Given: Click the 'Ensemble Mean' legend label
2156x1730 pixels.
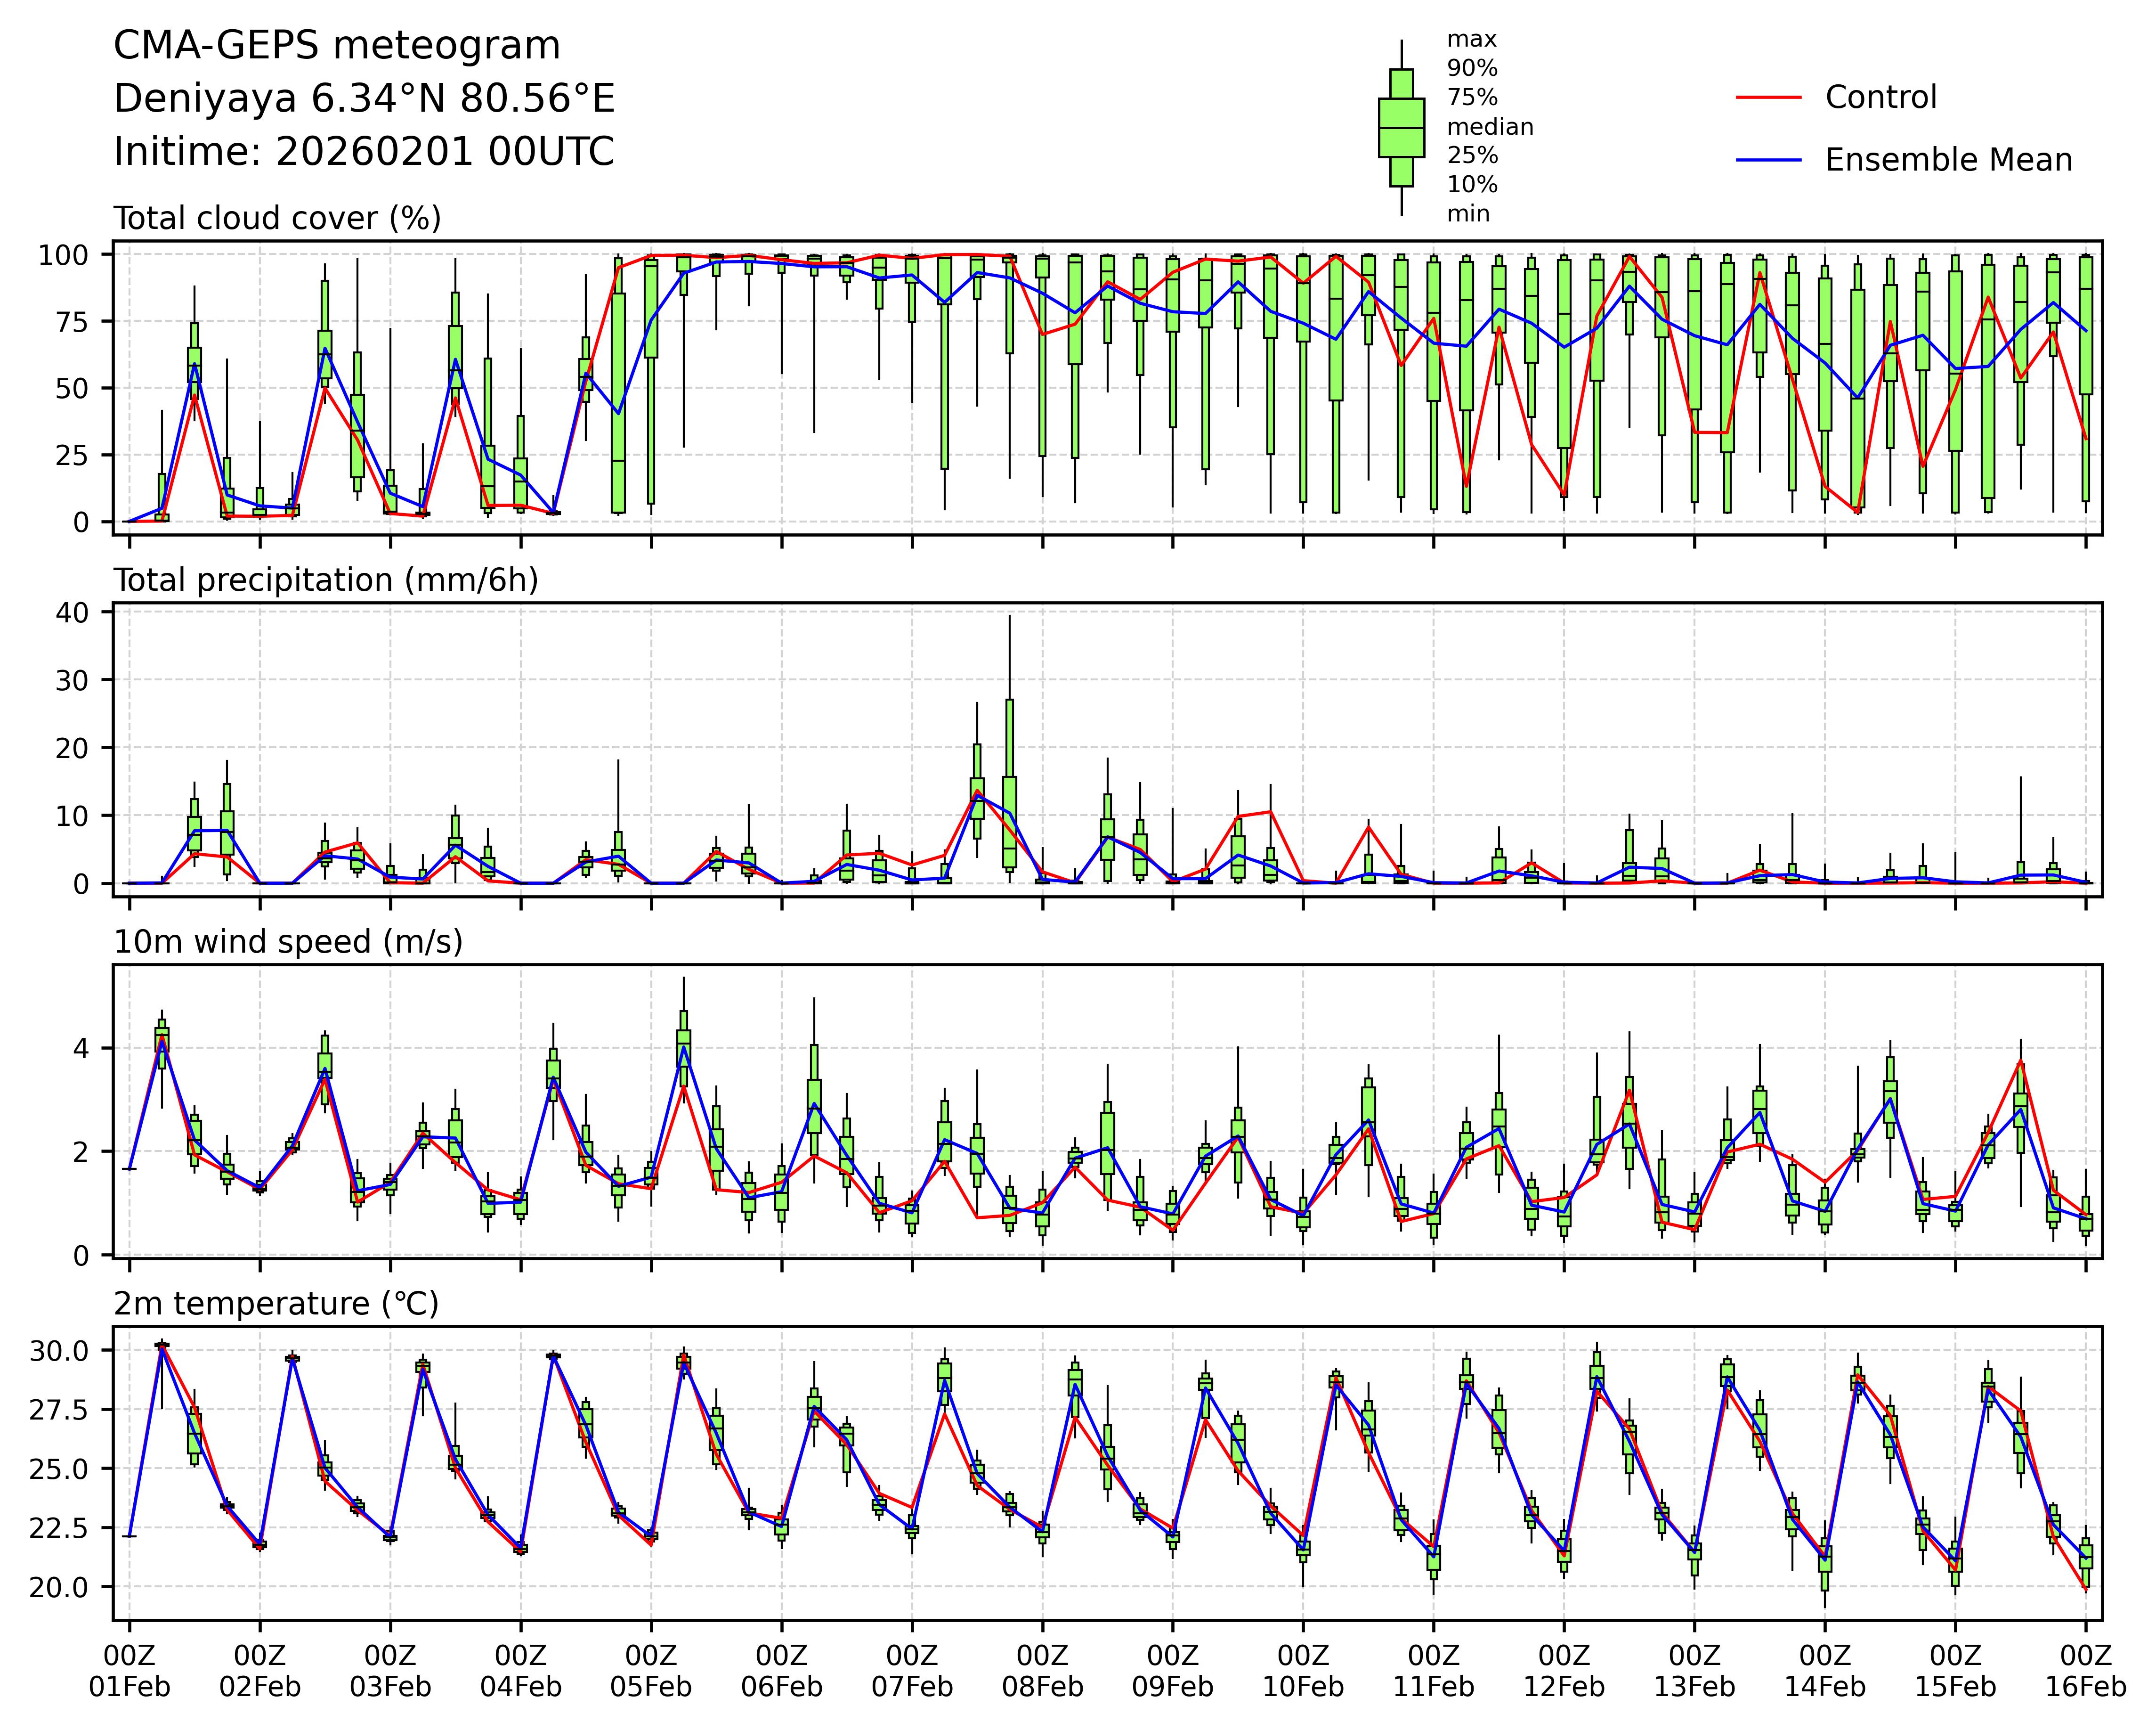Looking at the screenshot, I should [1948, 160].
